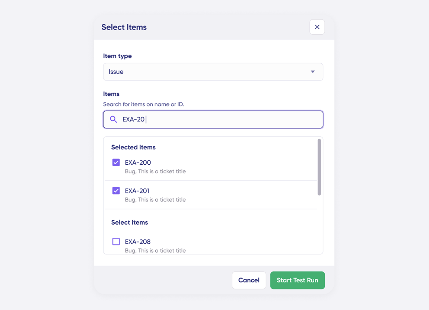This screenshot has height=310, width=429.
Task: Check the EXA-208 checkbox
Action: [x=116, y=241]
